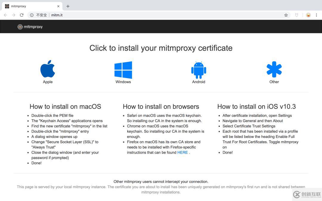Click "Double-click the PEM file" list item

click(52, 116)
